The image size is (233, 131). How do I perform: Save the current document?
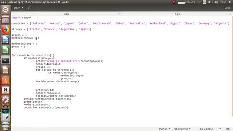point(227,8)
